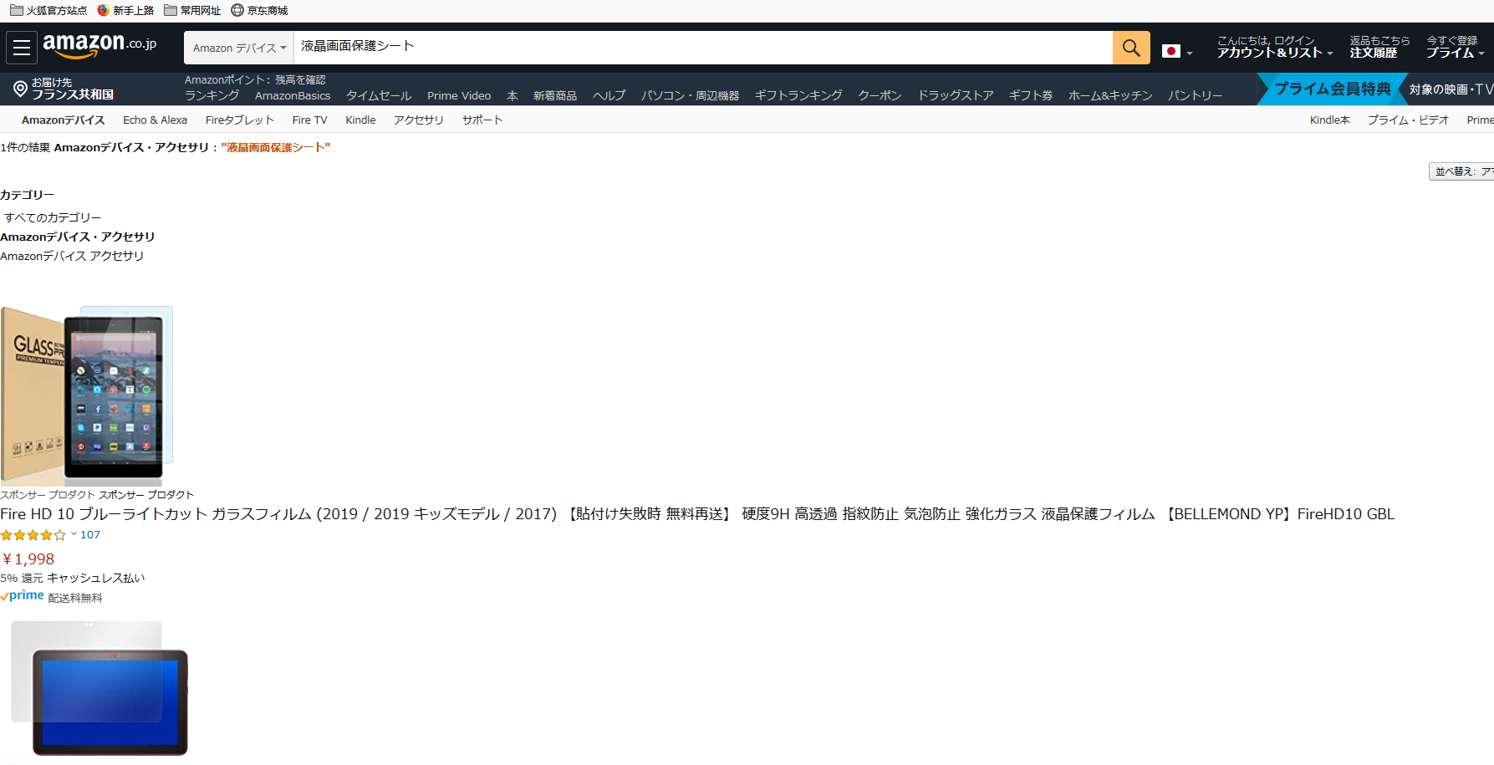The height and width of the screenshot is (765, 1494).
Task: Open パントリー in navigation
Action: (1195, 95)
